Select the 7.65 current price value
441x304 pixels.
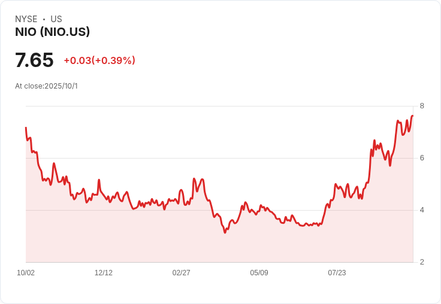[x=34, y=60]
